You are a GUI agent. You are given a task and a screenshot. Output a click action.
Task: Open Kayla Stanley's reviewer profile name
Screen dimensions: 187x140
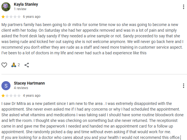pyautogui.click(x=26, y=5)
